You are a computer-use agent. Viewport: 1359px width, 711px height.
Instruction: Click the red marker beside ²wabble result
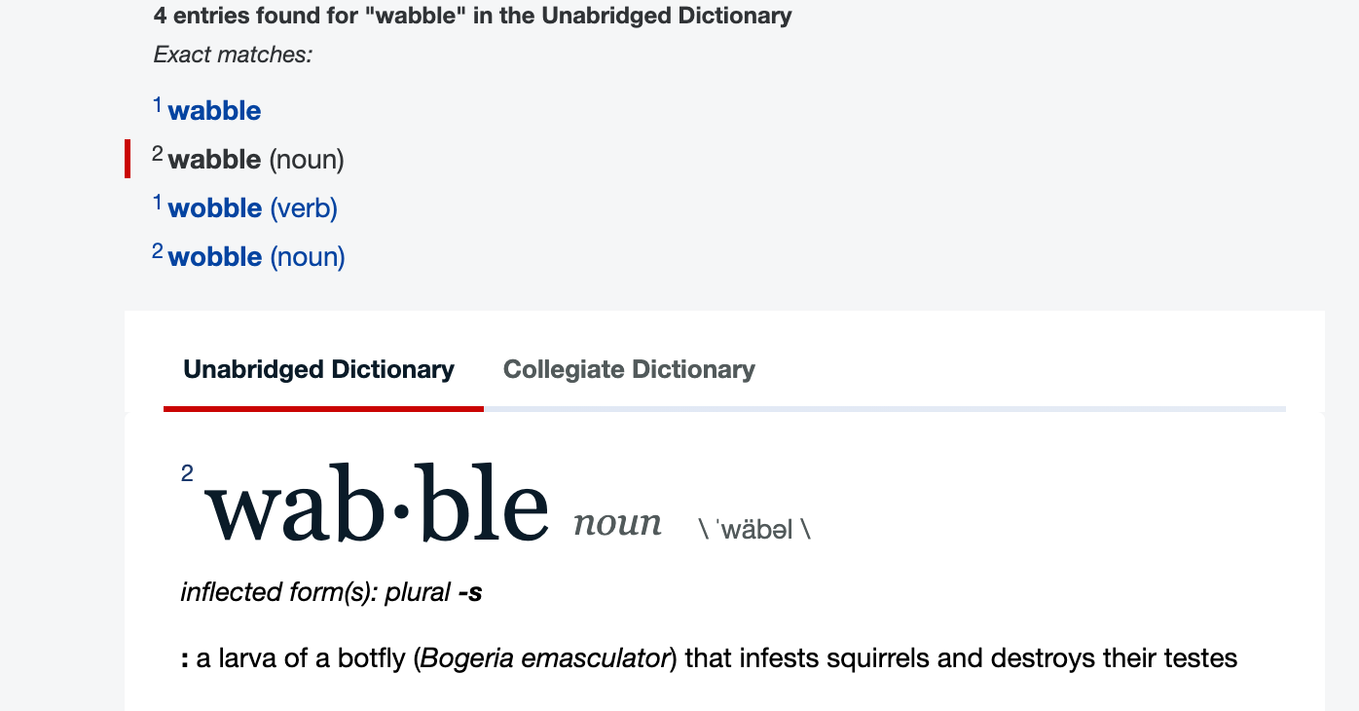[x=129, y=159]
